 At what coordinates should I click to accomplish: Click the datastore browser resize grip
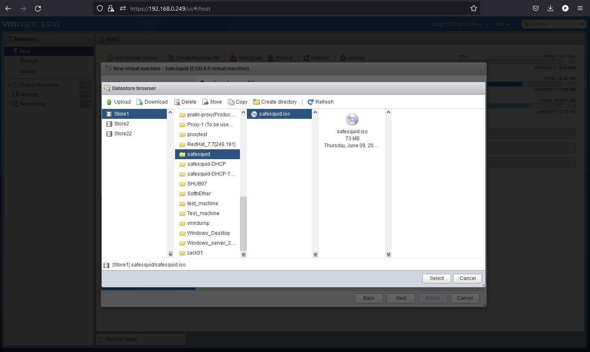tap(483, 285)
